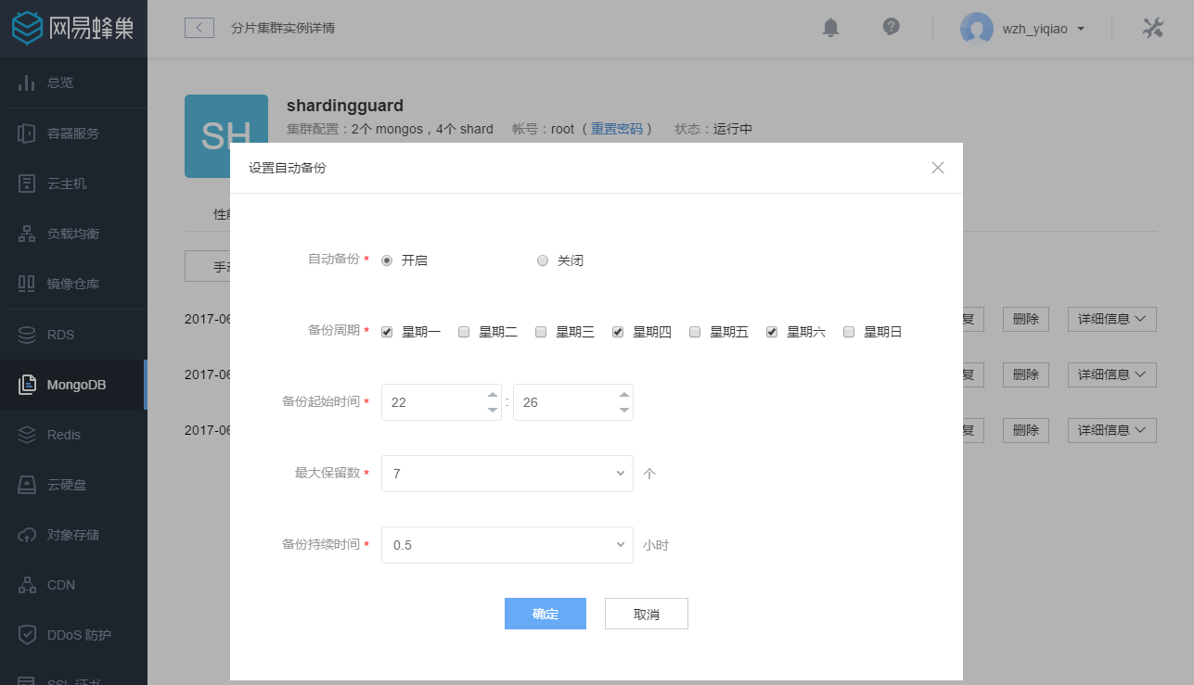The image size is (1194, 685).
Task: Click the MongoDB sidebar icon
Action: click(28, 385)
